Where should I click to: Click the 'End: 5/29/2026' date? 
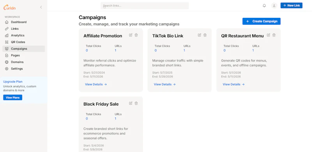163,77
